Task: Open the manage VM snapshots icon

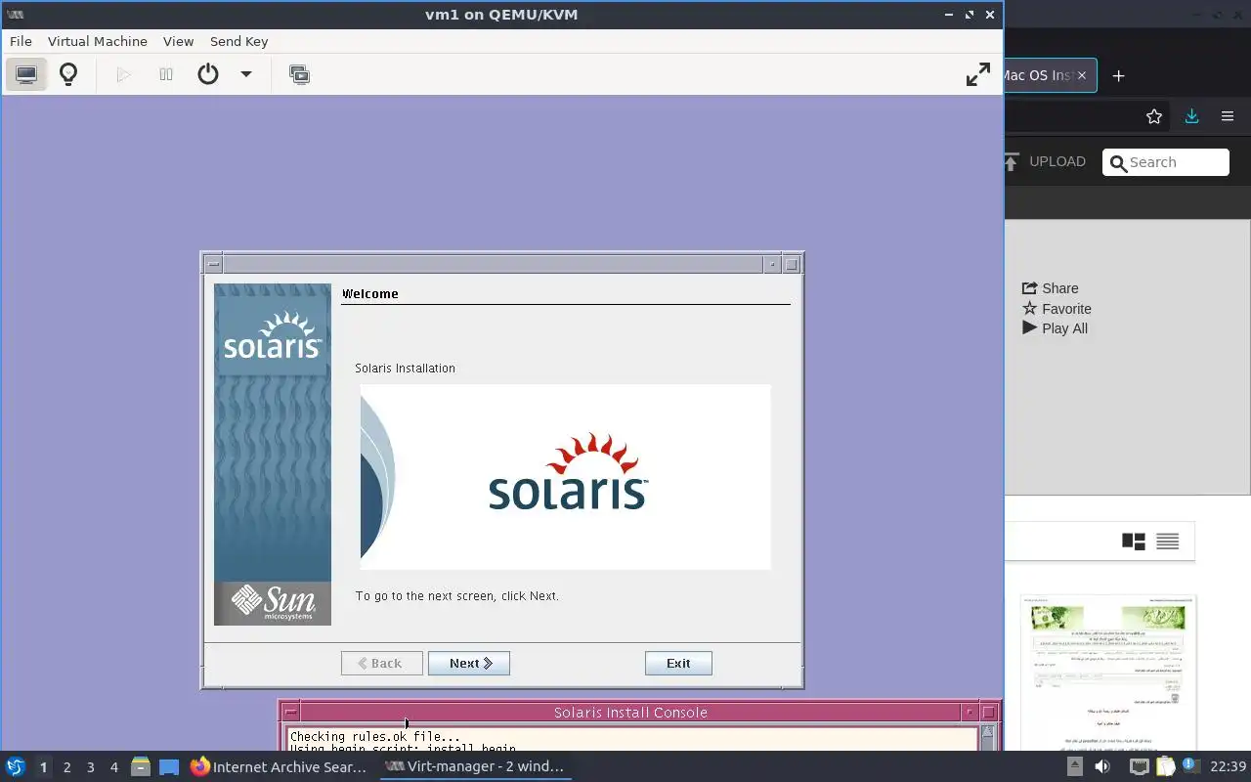Action: point(300,74)
